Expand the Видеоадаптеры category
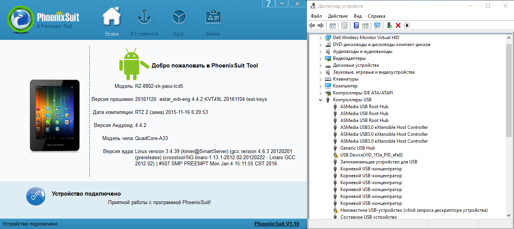Viewport: 514px width, 229px height. (320, 58)
